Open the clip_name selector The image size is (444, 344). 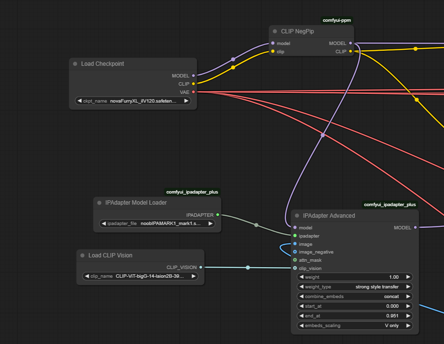coord(140,276)
